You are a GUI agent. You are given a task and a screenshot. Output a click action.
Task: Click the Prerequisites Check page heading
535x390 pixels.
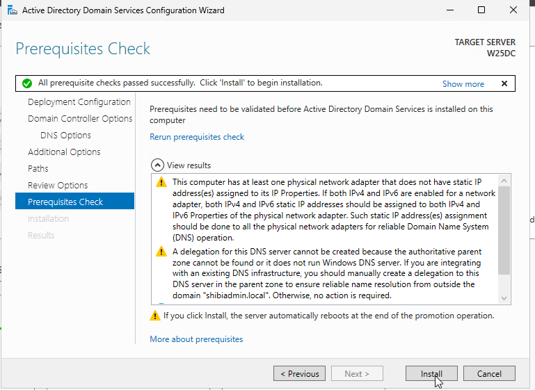click(83, 49)
